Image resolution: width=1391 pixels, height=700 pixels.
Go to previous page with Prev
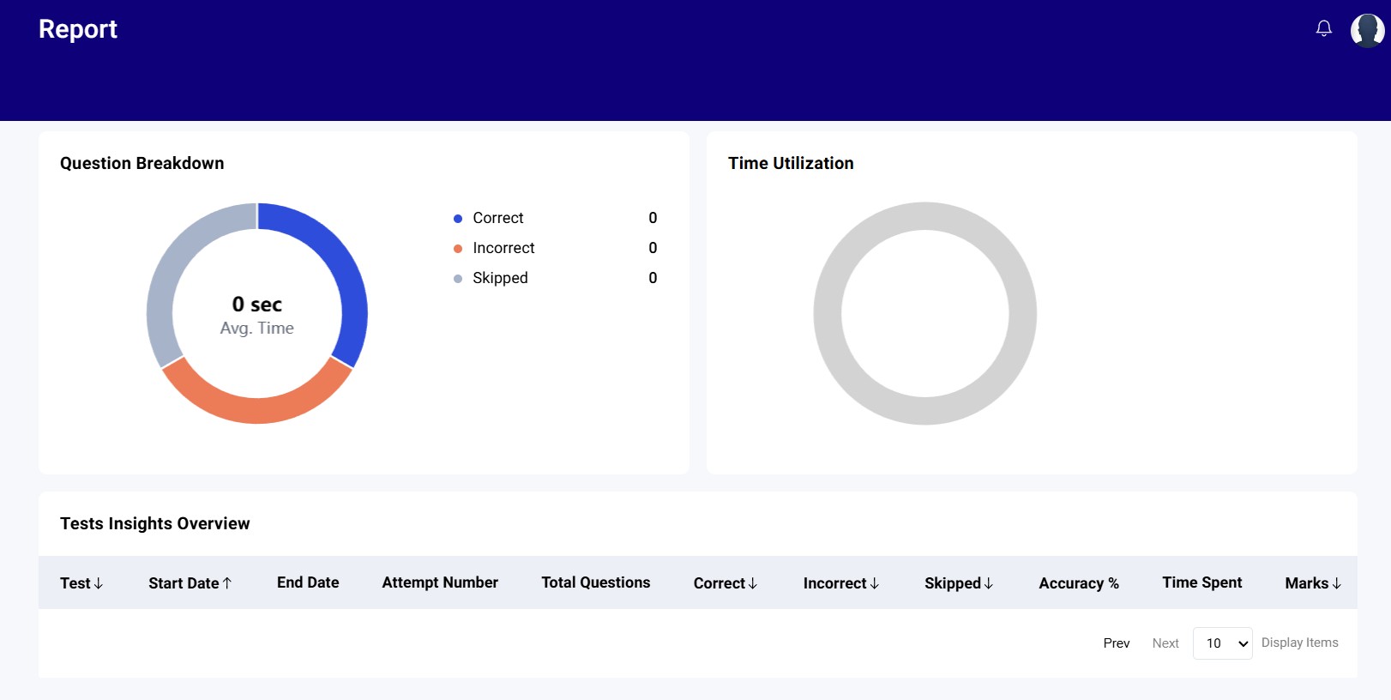click(x=1116, y=643)
